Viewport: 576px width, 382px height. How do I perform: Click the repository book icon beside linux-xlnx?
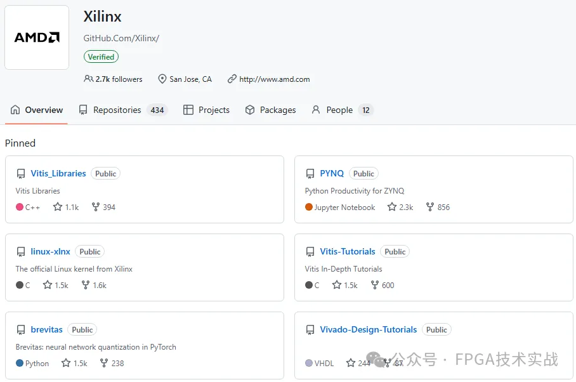click(20, 251)
